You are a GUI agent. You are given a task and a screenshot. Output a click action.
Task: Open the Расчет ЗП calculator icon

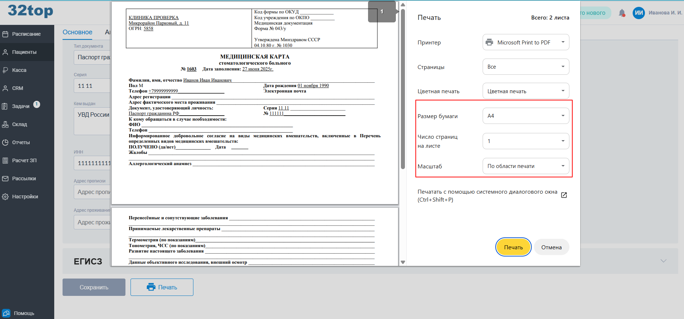pos(5,160)
